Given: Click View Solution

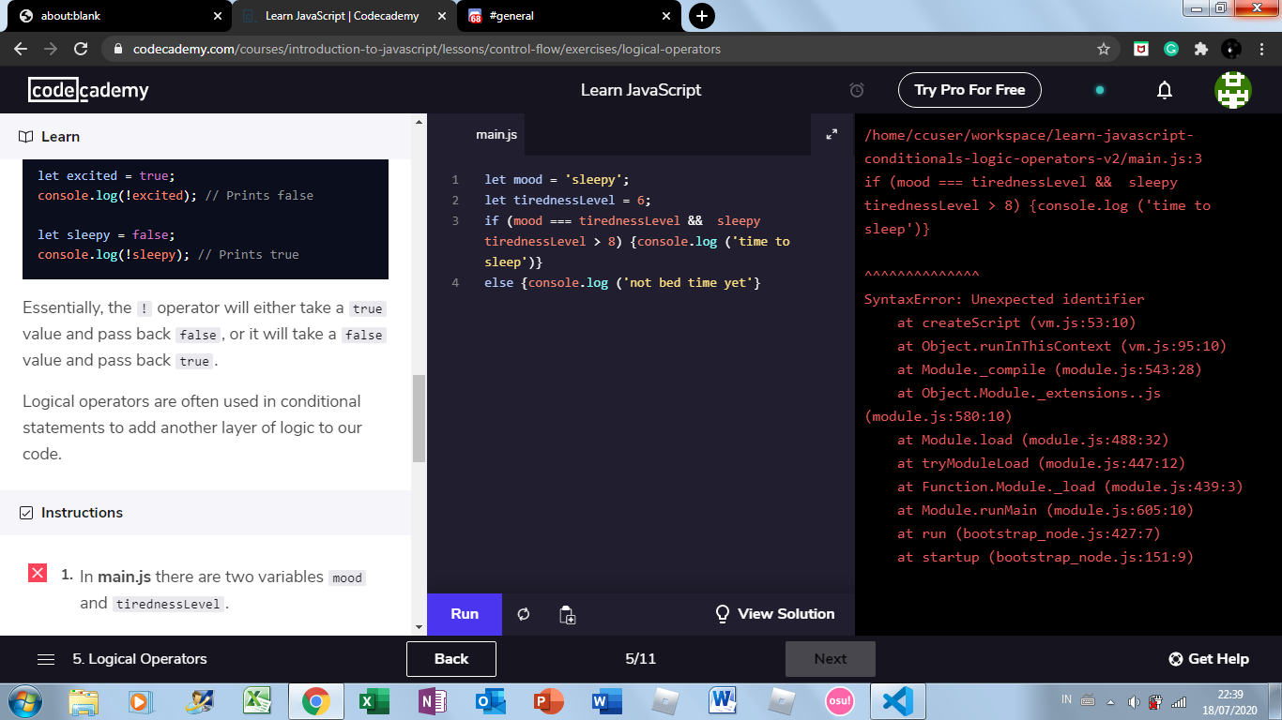Looking at the screenshot, I should [775, 614].
